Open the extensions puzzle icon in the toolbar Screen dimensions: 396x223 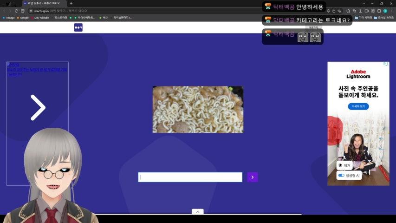(x=348, y=11)
